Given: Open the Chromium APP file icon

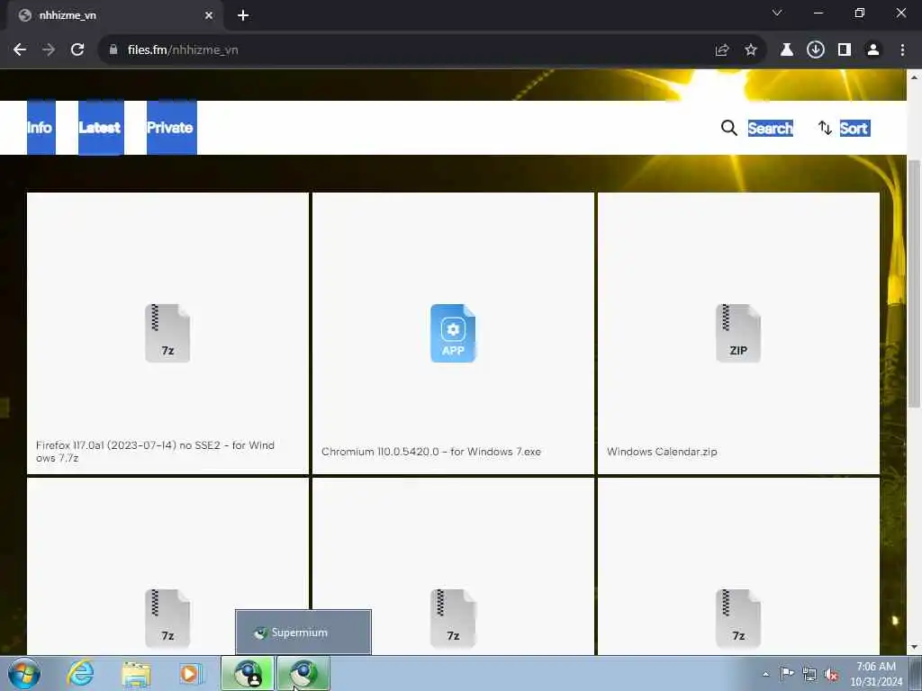Looking at the screenshot, I should tap(453, 333).
